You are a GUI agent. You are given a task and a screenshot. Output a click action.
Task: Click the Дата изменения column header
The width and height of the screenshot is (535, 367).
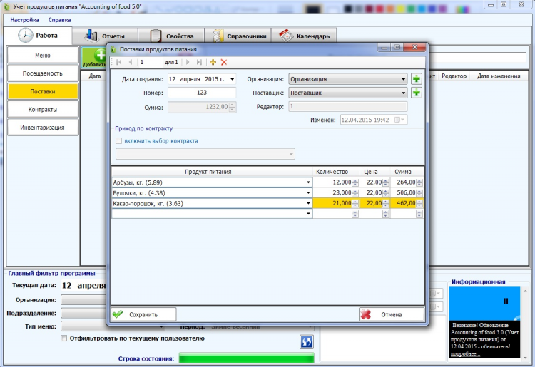click(499, 76)
